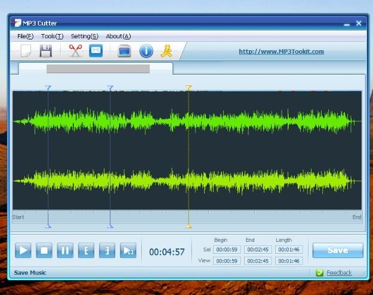The image size is (373, 295).
Task: Click the lower channel waveform
Action: click(x=187, y=181)
